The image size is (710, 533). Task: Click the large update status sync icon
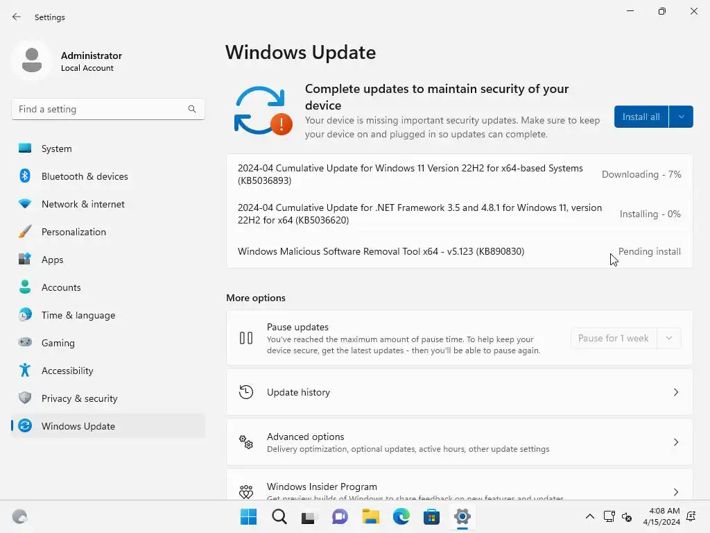tap(263, 110)
